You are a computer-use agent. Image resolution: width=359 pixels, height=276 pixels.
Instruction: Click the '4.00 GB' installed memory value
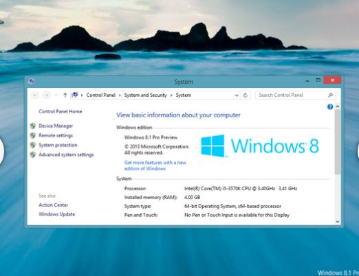pyautogui.click(x=192, y=197)
